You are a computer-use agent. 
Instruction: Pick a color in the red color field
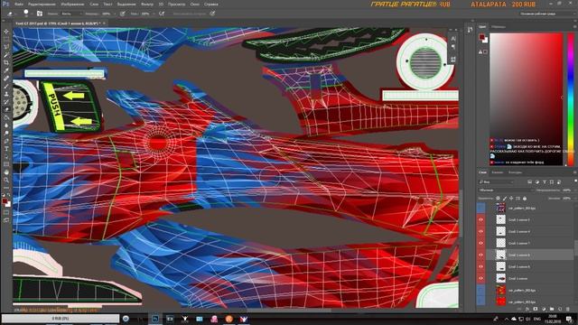pos(526,98)
